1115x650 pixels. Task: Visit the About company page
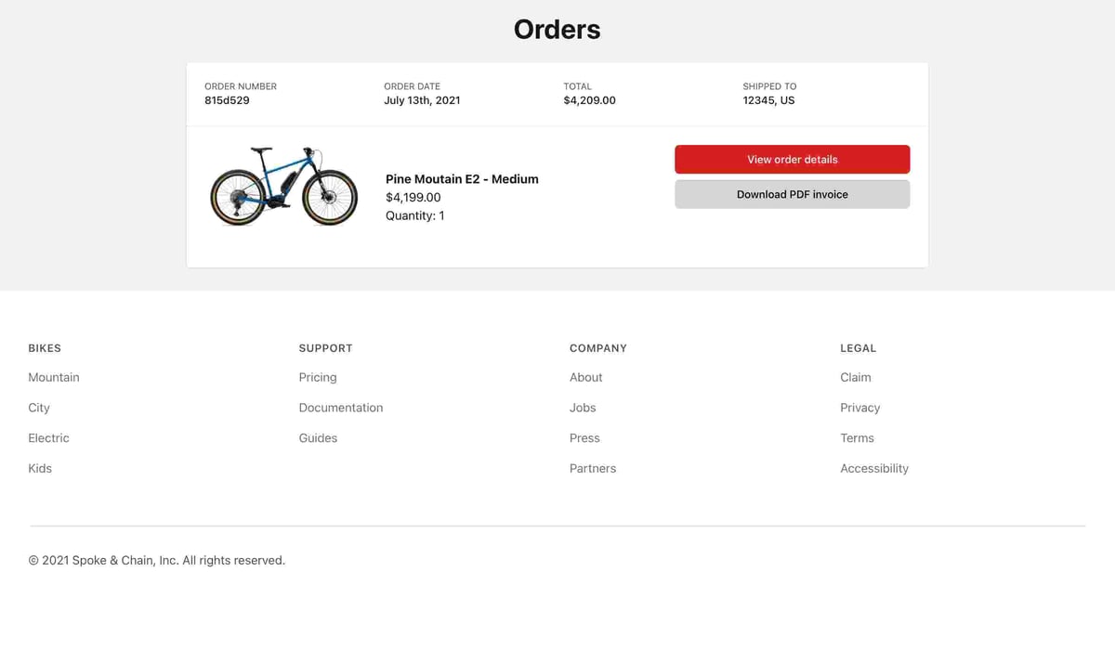point(585,377)
